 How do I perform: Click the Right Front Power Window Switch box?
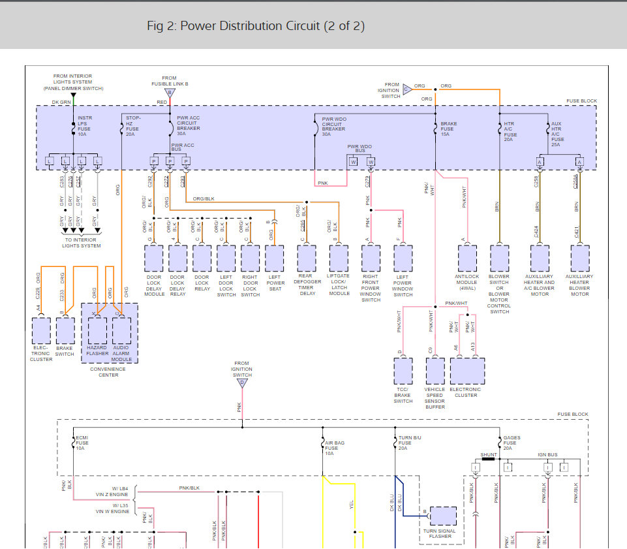pyautogui.click(x=371, y=258)
